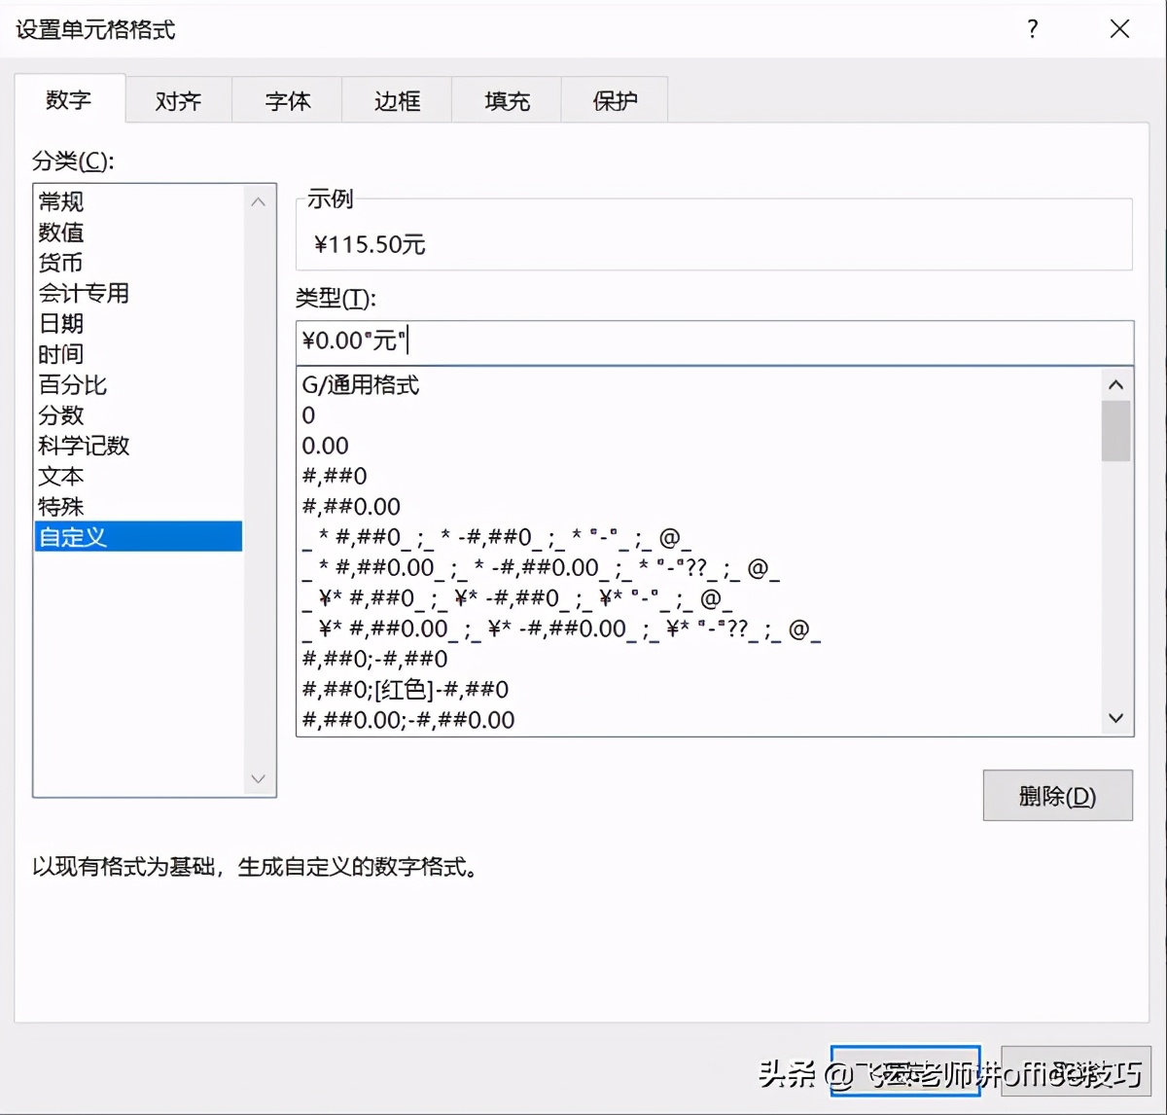Select the 特殊 category
Screen dimensions: 1167x1115
click(x=138, y=506)
